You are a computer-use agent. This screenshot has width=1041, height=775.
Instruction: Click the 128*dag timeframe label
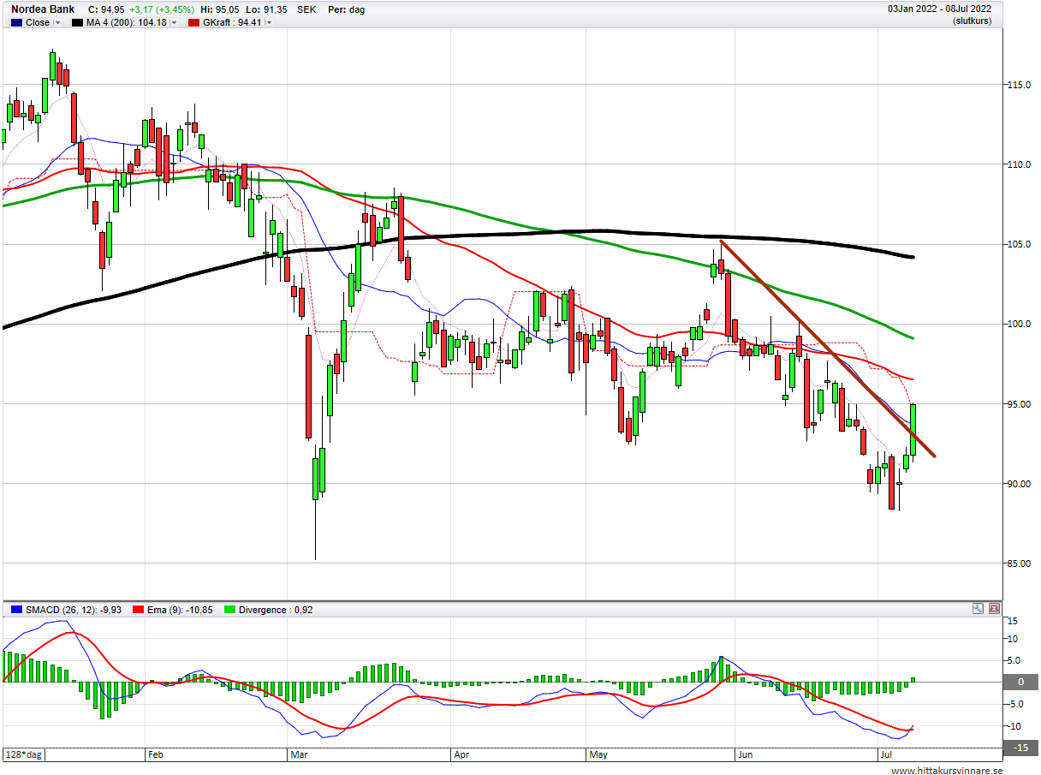tap(25, 755)
